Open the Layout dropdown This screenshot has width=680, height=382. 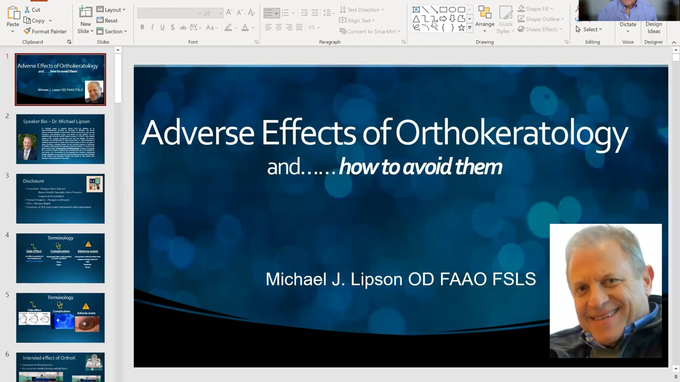click(111, 10)
